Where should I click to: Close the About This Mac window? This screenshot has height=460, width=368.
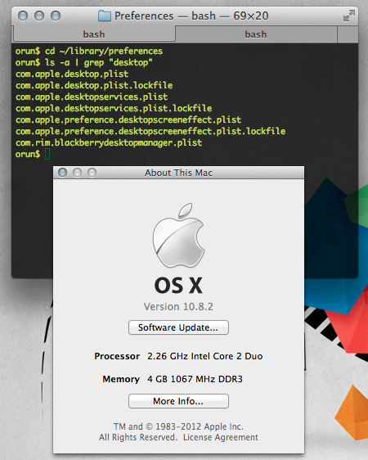click(x=62, y=173)
